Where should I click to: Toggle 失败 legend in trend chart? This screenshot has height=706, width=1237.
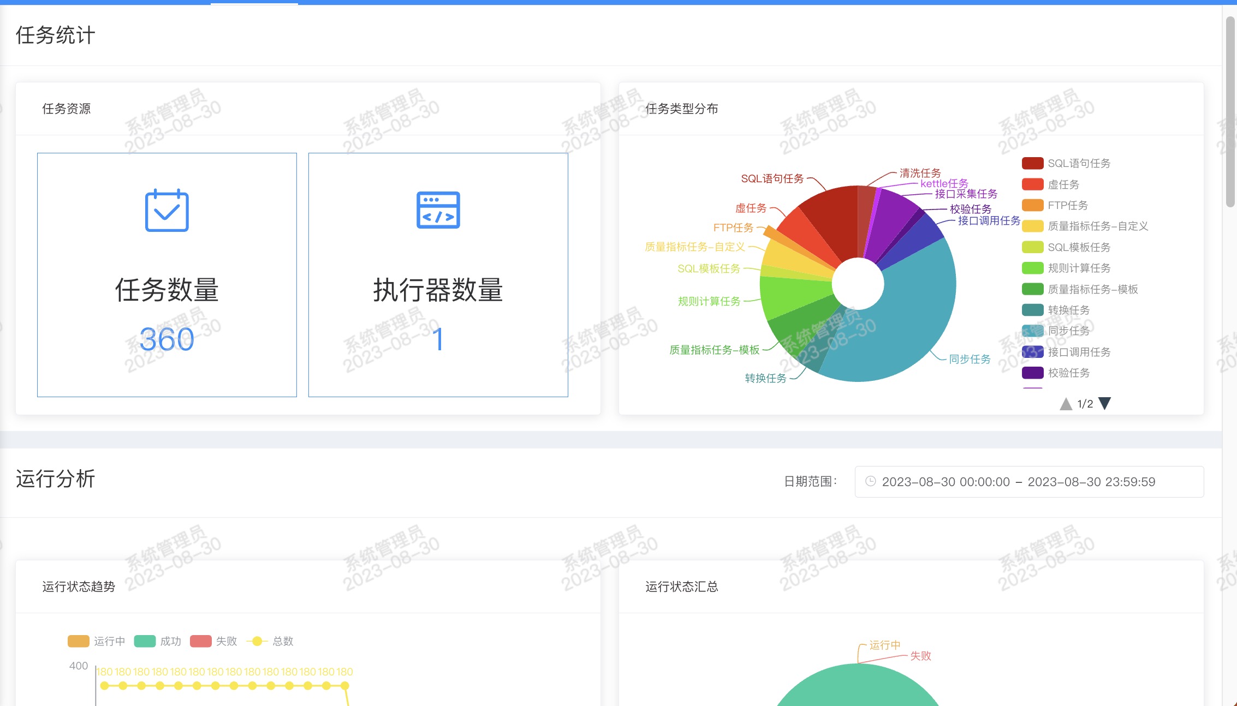pos(213,641)
